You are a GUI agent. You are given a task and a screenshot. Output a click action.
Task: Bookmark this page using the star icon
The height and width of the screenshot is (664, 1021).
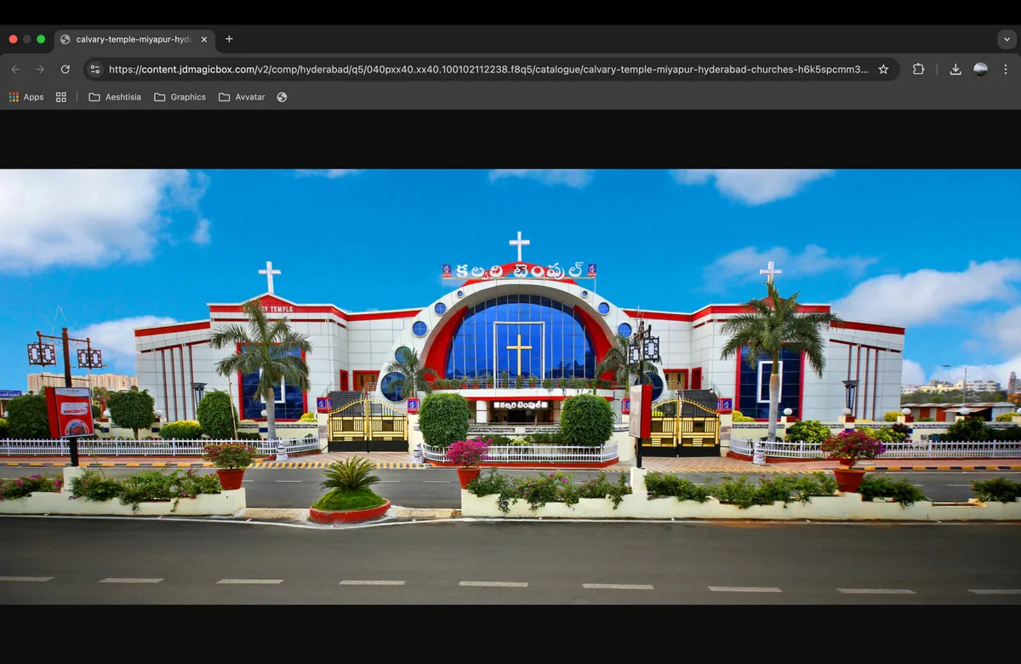(x=883, y=70)
